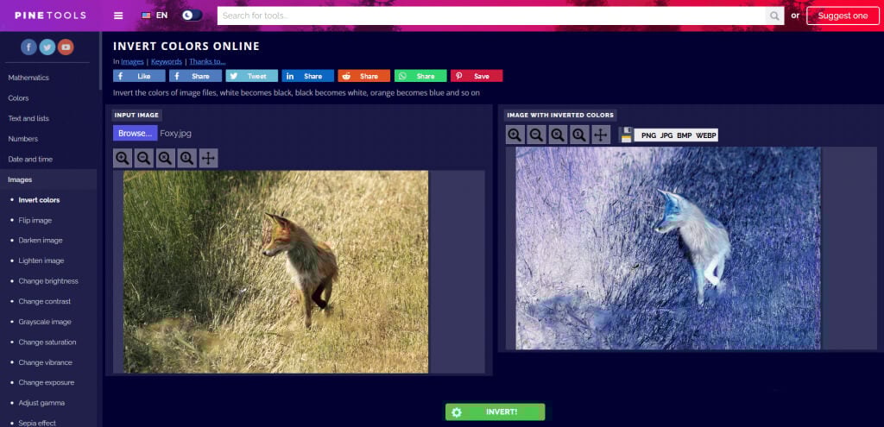Zoom in on the inverted colors image
Screen dimensions: 884x427
(x=515, y=135)
